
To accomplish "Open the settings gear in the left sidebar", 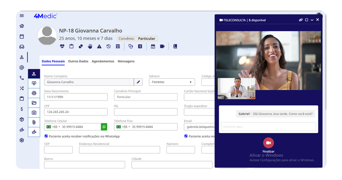I will (22, 140).
